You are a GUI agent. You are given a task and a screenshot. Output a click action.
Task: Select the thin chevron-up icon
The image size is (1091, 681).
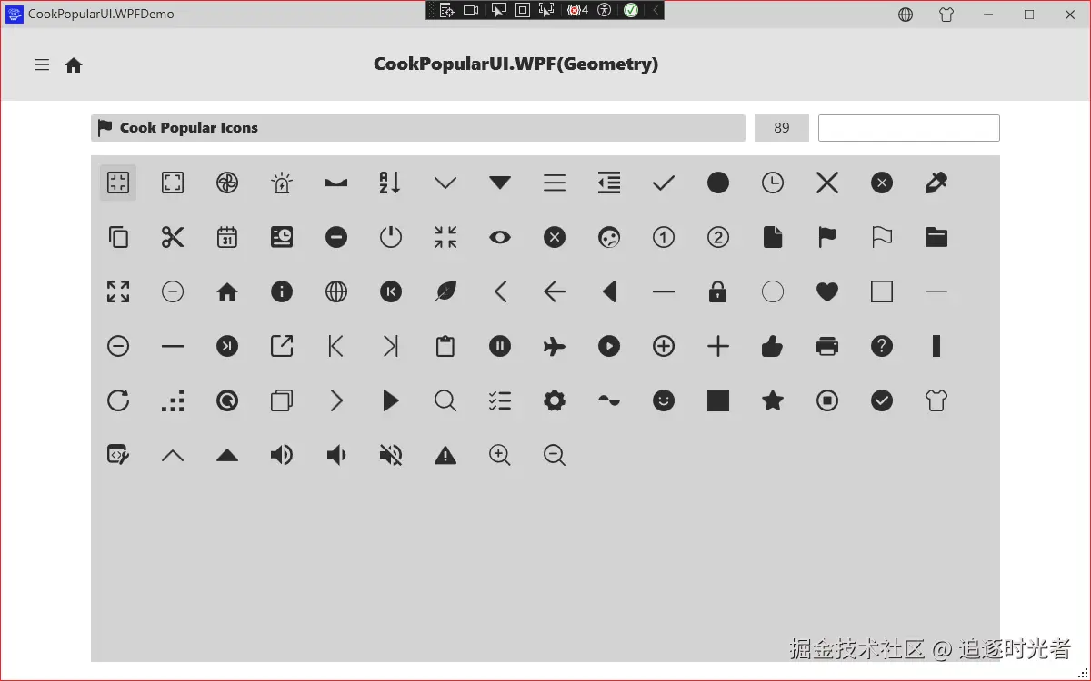pyautogui.click(x=173, y=455)
